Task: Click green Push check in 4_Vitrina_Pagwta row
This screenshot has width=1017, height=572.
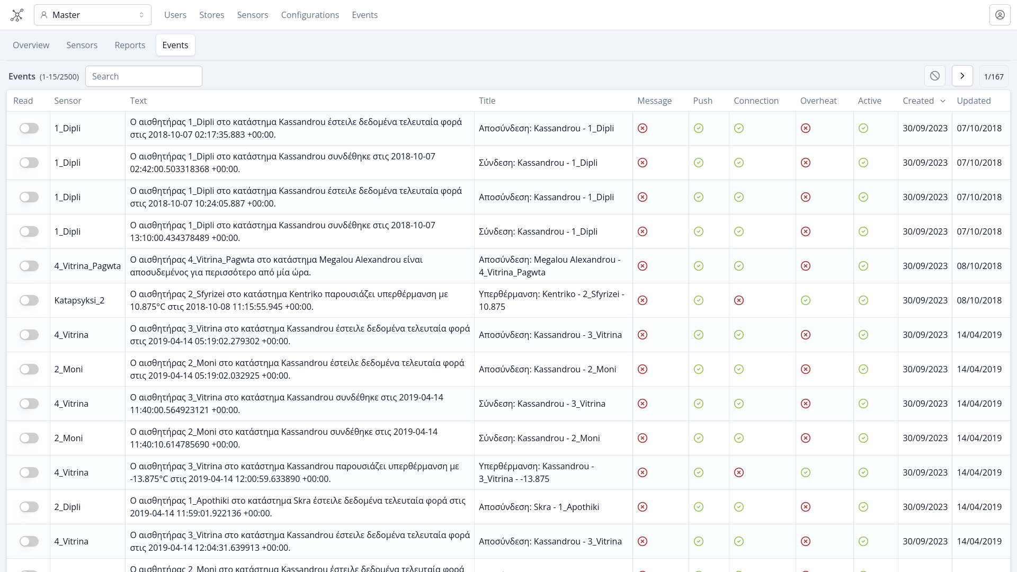Action: [699, 266]
